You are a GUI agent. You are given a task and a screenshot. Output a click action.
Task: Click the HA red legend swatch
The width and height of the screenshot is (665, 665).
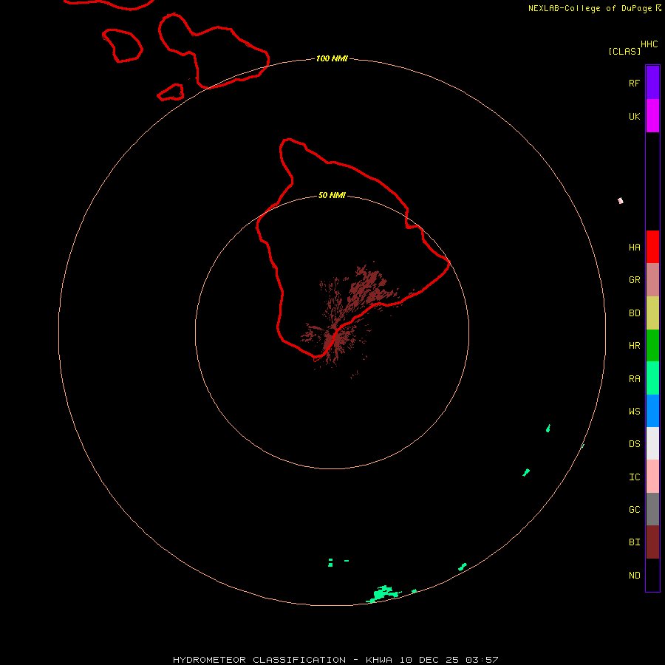pyautogui.click(x=652, y=247)
